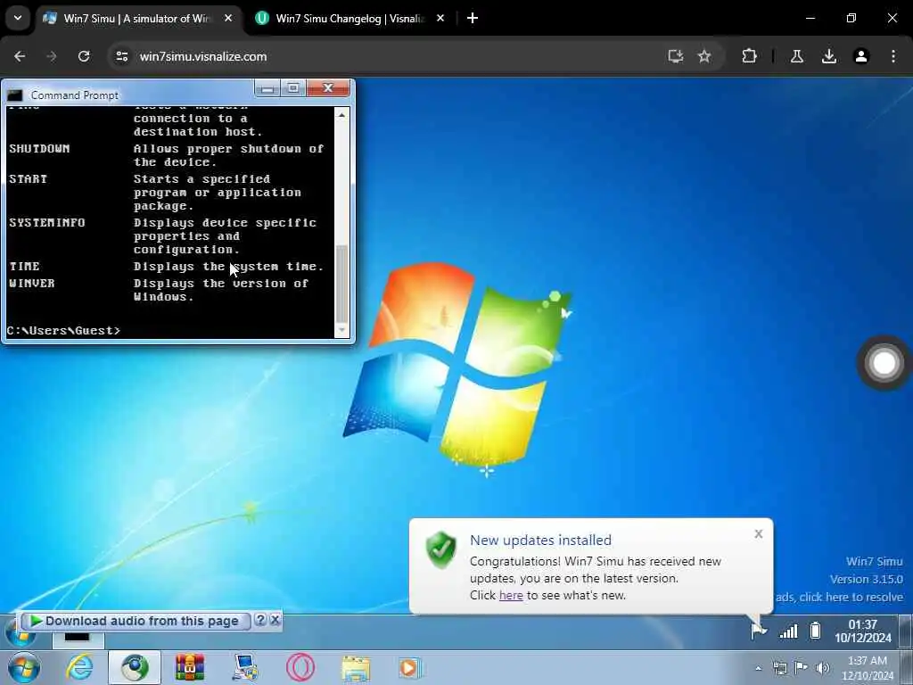This screenshot has height=685, width=913.
Task: Open site information icon beside the URL
Action: tap(121, 56)
